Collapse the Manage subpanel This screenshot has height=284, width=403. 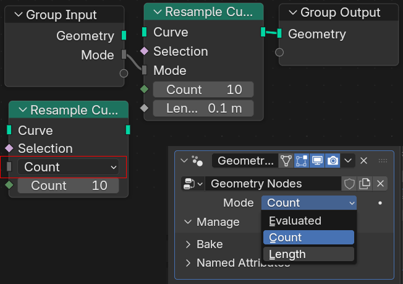click(188, 222)
